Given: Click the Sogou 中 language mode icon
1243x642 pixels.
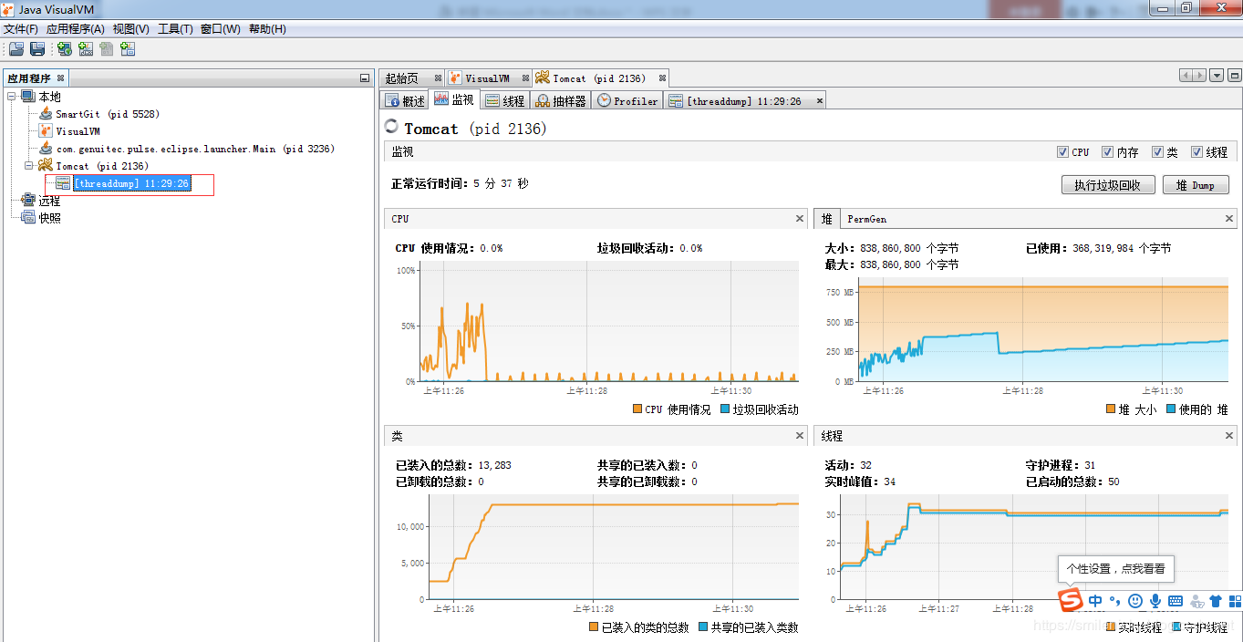Looking at the screenshot, I should point(1095,601).
